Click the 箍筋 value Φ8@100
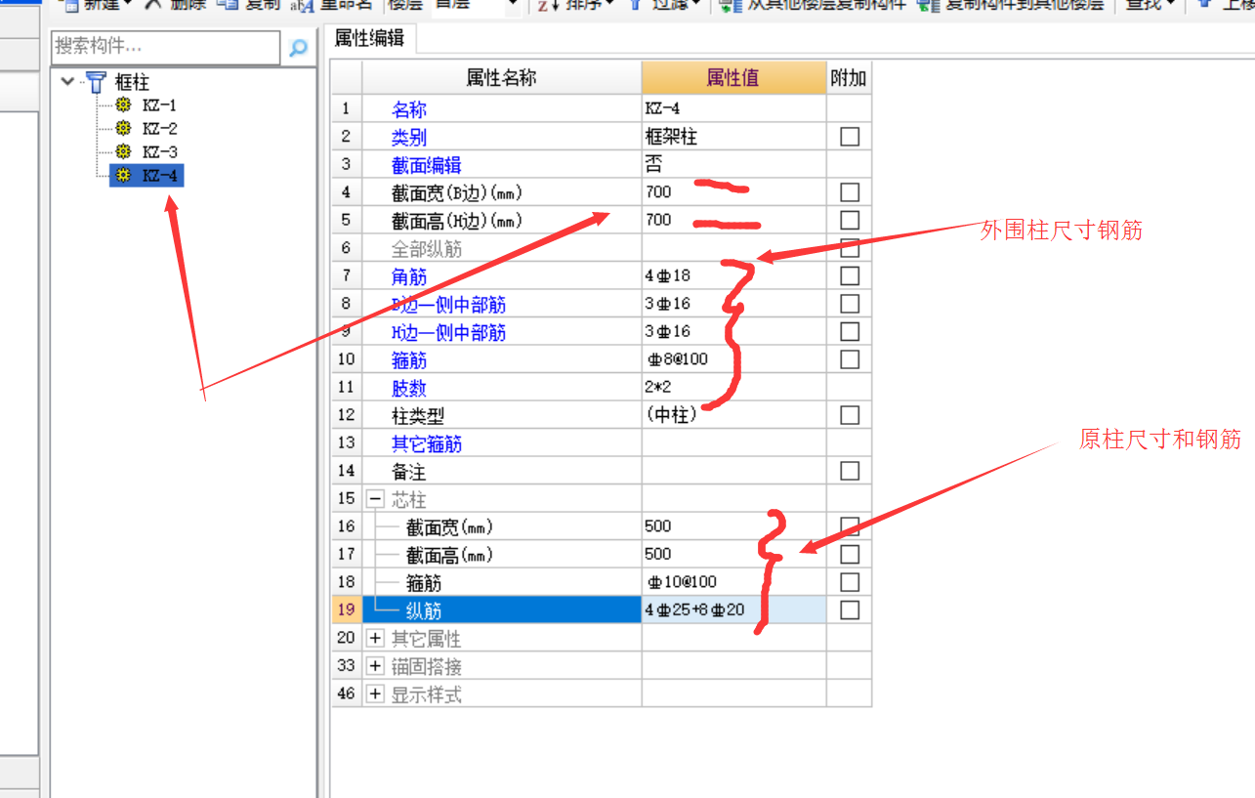The width and height of the screenshot is (1255, 798). point(733,359)
